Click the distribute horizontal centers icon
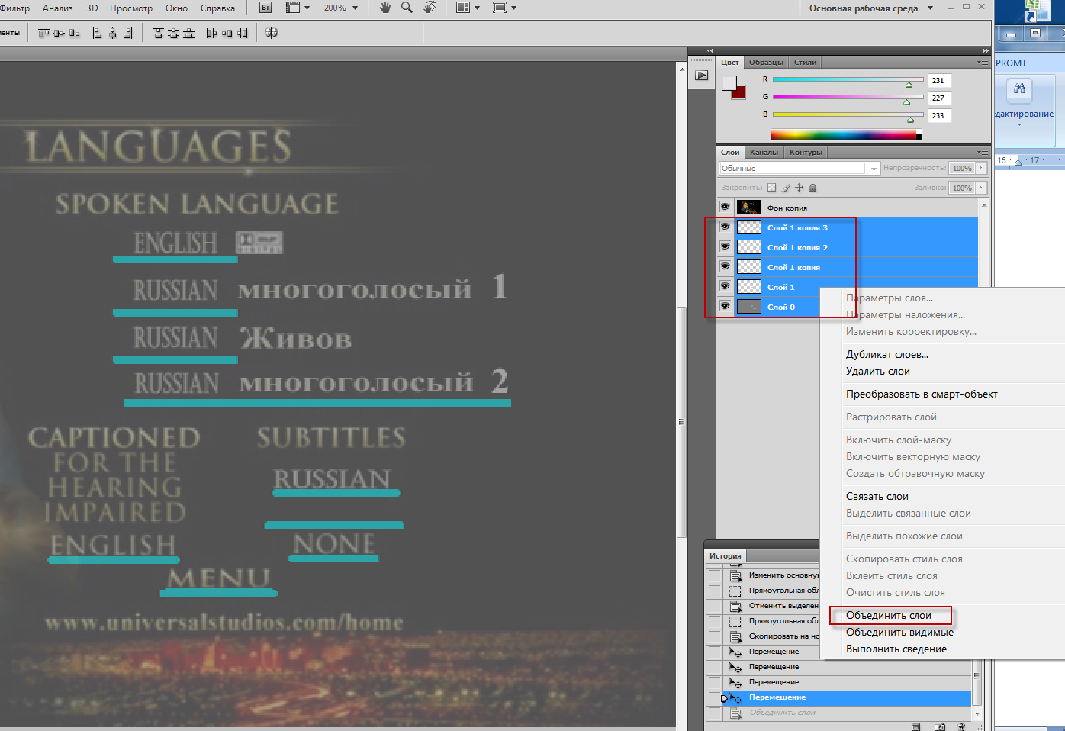Viewport: 1065px width, 731px height. pyautogui.click(x=227, y=33)
